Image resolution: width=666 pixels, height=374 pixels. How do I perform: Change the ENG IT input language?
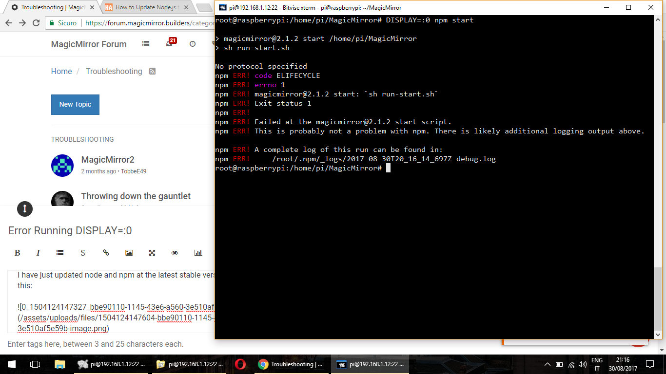[597, 364]
